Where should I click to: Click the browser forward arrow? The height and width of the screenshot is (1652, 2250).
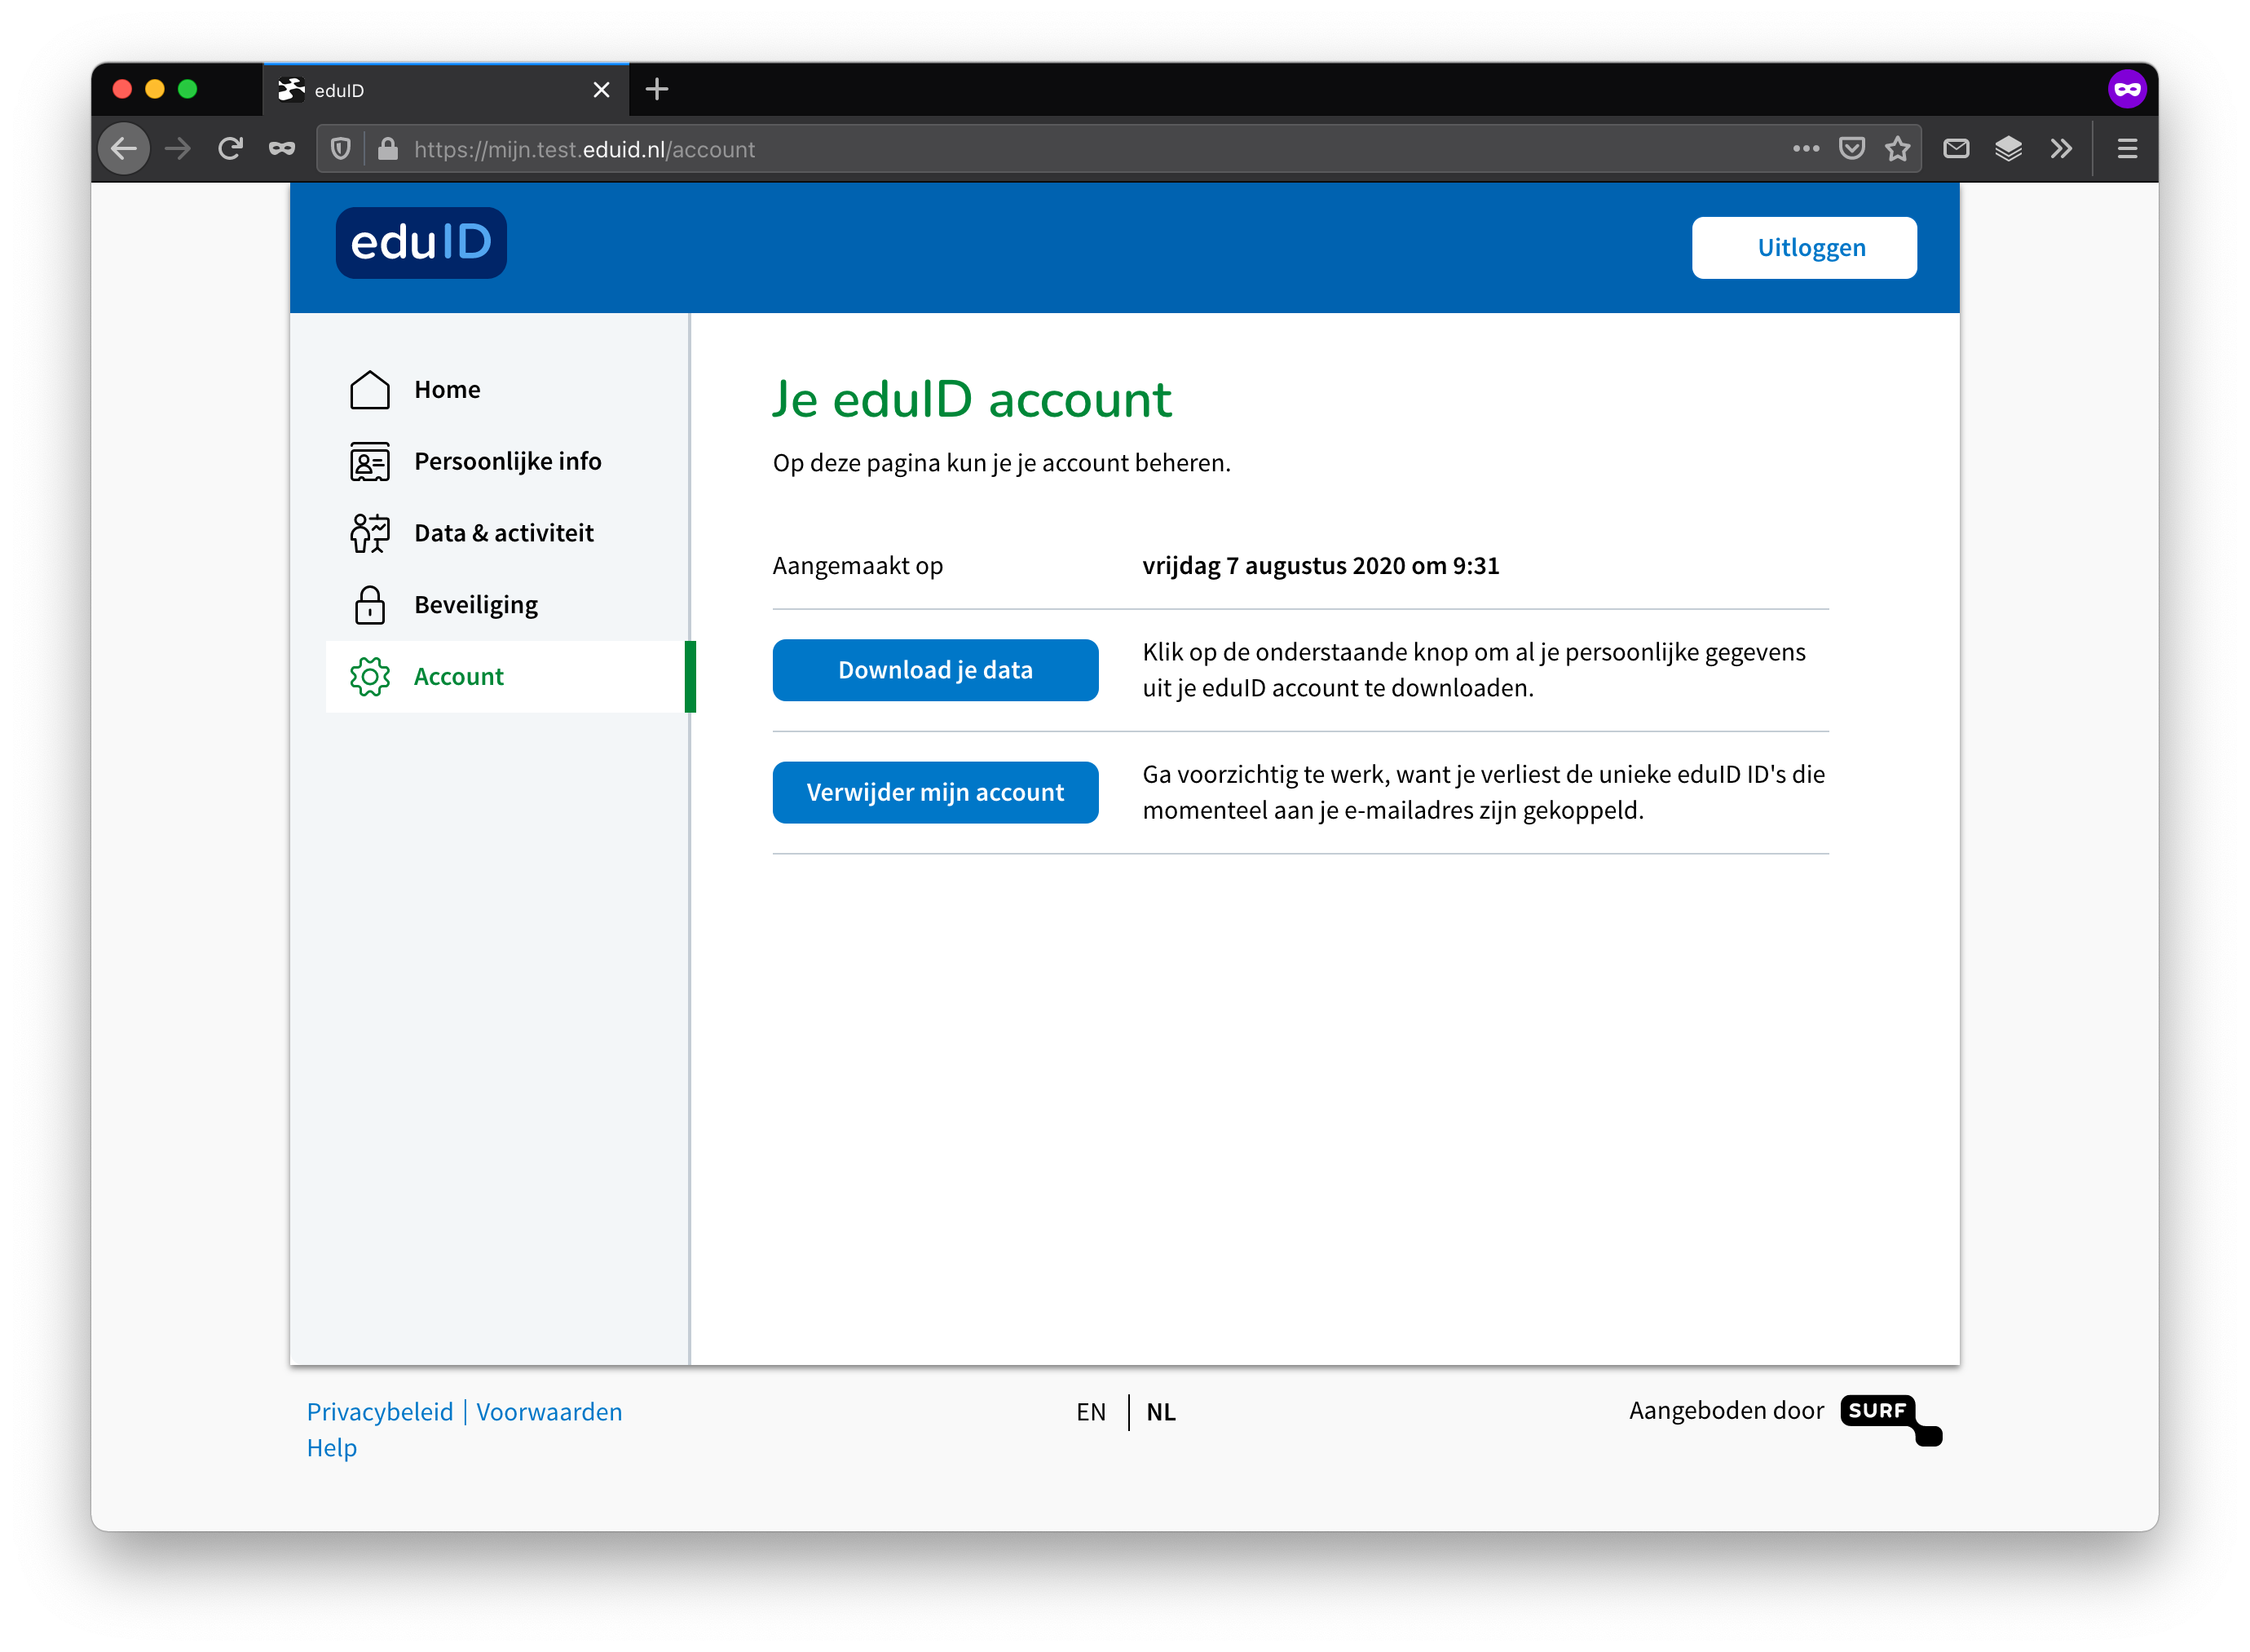[x=178, y=149]
